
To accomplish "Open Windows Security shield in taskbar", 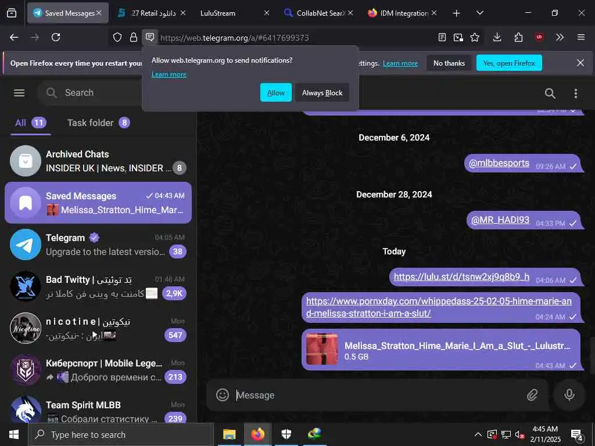I will pyautogui.click(x=286, y=434).
